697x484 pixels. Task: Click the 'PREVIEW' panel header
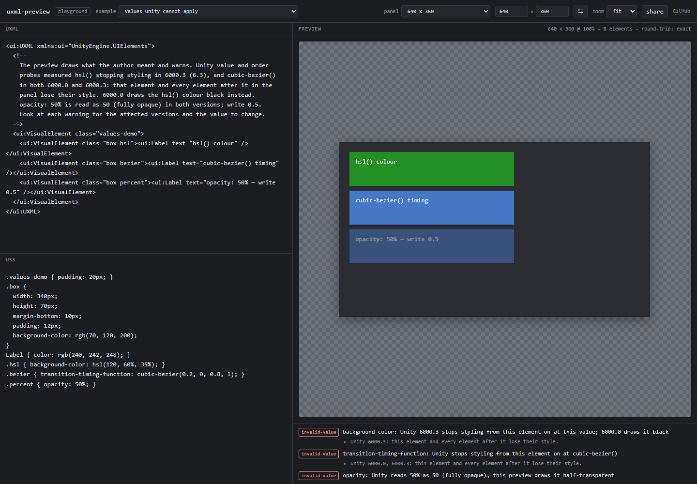[x=310, y=29]
